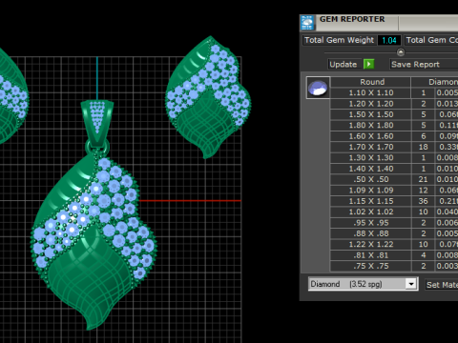Click the Round column header
458x343 pixels.
[371, 82]
